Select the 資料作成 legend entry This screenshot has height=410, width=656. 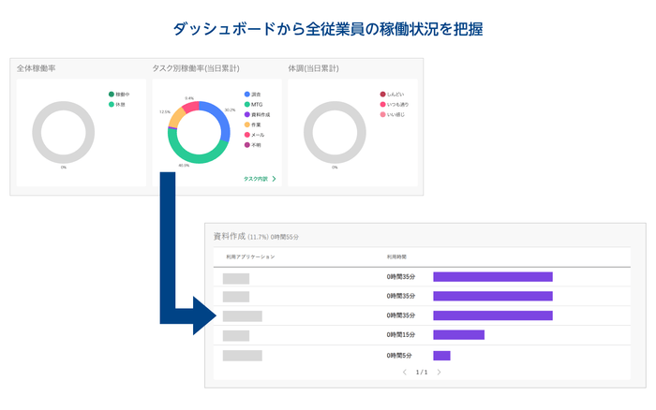(x=259, y=114)
